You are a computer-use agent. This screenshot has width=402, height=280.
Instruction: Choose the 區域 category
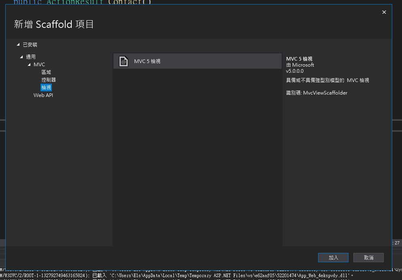[46, 72]
